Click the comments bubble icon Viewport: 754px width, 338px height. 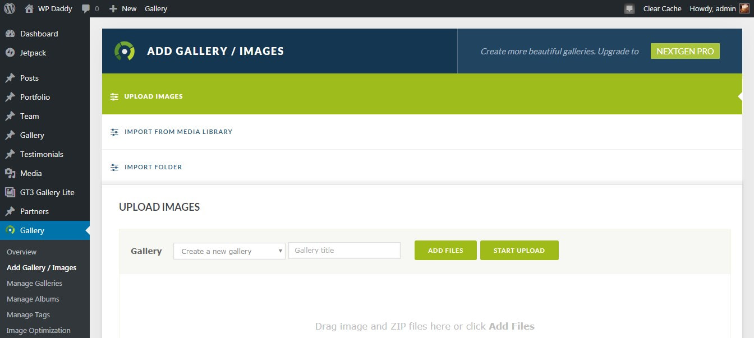coord(85,9)
